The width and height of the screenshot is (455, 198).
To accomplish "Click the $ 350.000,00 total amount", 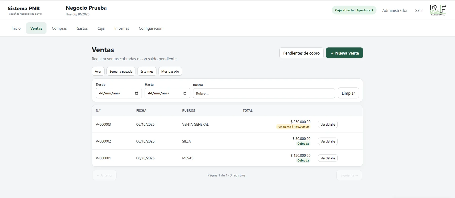I will tap(301, 122).
